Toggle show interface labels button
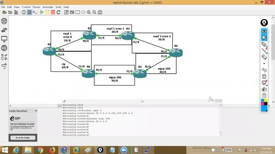275x154 pixels. pos(29,12)
